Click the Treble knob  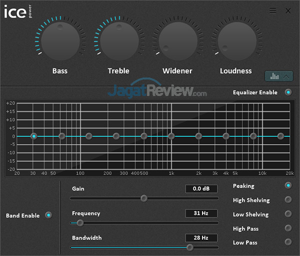(x=118, y=41)
